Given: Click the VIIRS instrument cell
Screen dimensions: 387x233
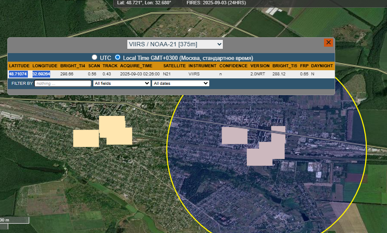Looking at the screenshot, I should (x=194, y=74).
